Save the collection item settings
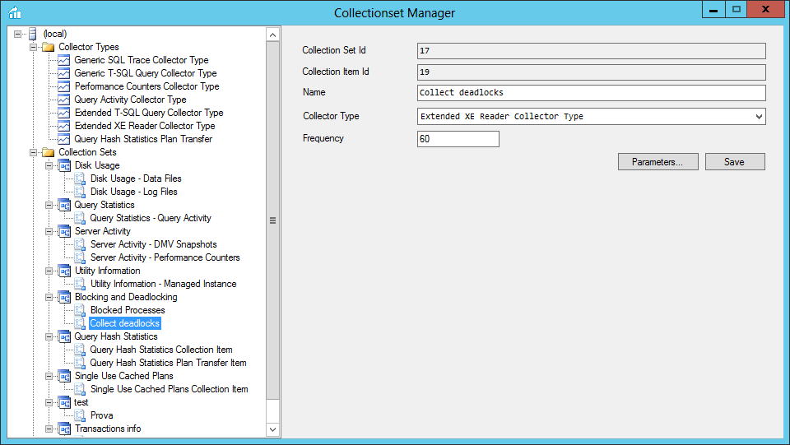The image size is (790, 445). pyautogui.click(x=734, y=162)
